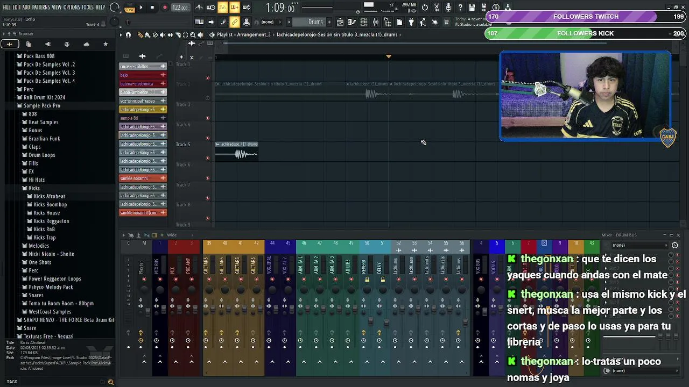Open the shopping cart store icon
The image size is (689, 387).
446,22
